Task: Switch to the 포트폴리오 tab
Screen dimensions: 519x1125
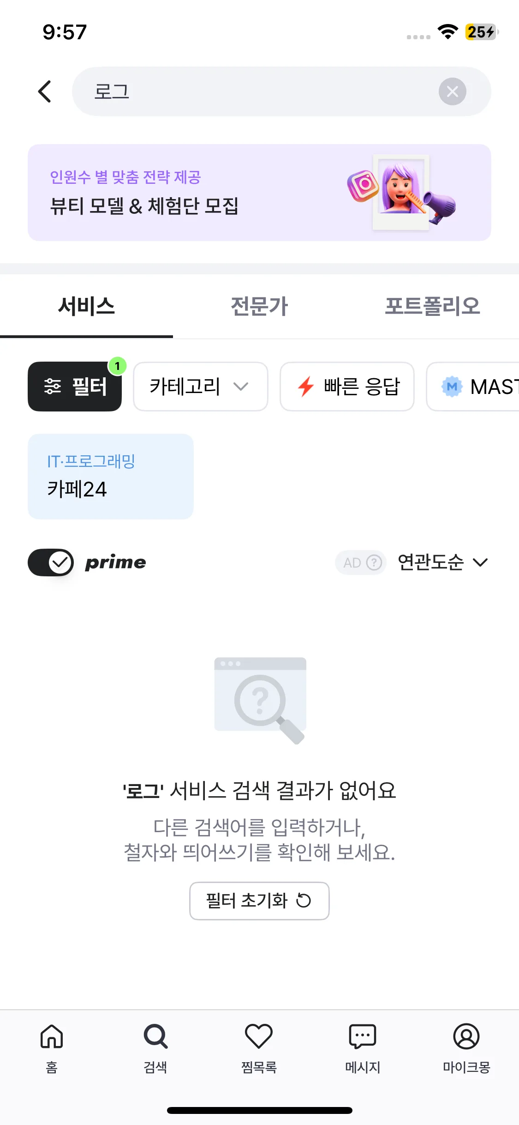Action: point(432,306)
